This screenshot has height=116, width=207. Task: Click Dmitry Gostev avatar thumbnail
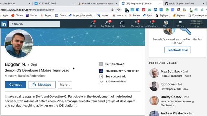point(154,101)
